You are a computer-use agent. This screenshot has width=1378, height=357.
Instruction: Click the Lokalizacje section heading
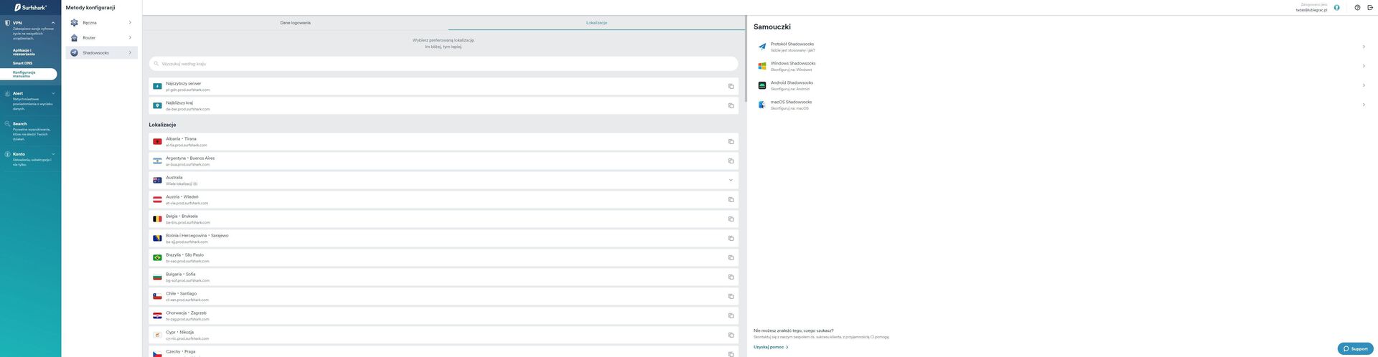(x=162, y=125)
